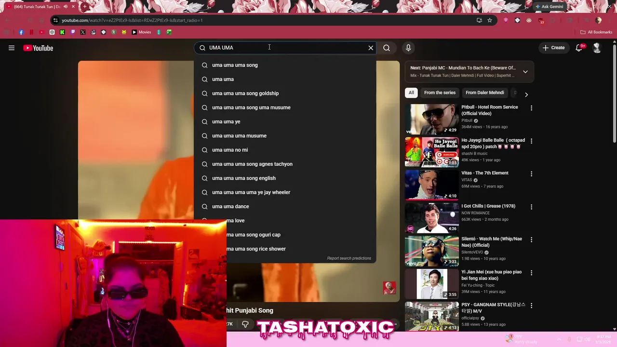The height and width of the screenshot is (347, 617).
Task: Choose suggestion "uma uma uma song agnes tachyon"
Action: pyautogui.click(x=285, y=164)
